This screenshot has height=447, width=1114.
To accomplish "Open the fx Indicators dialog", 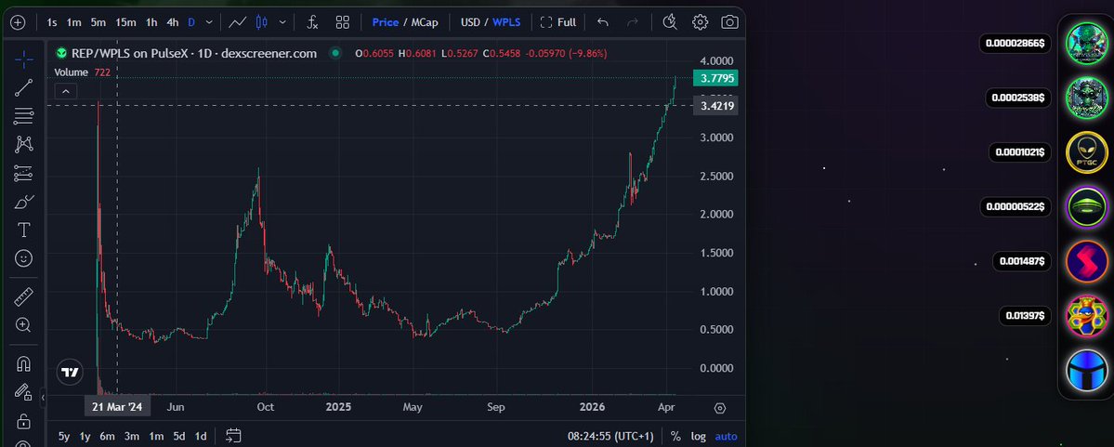I will 312,22.
